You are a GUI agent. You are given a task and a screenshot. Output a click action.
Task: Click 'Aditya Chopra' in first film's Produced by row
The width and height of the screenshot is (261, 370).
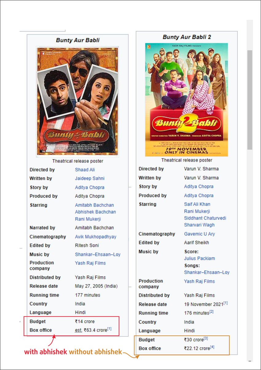(90, 196)
